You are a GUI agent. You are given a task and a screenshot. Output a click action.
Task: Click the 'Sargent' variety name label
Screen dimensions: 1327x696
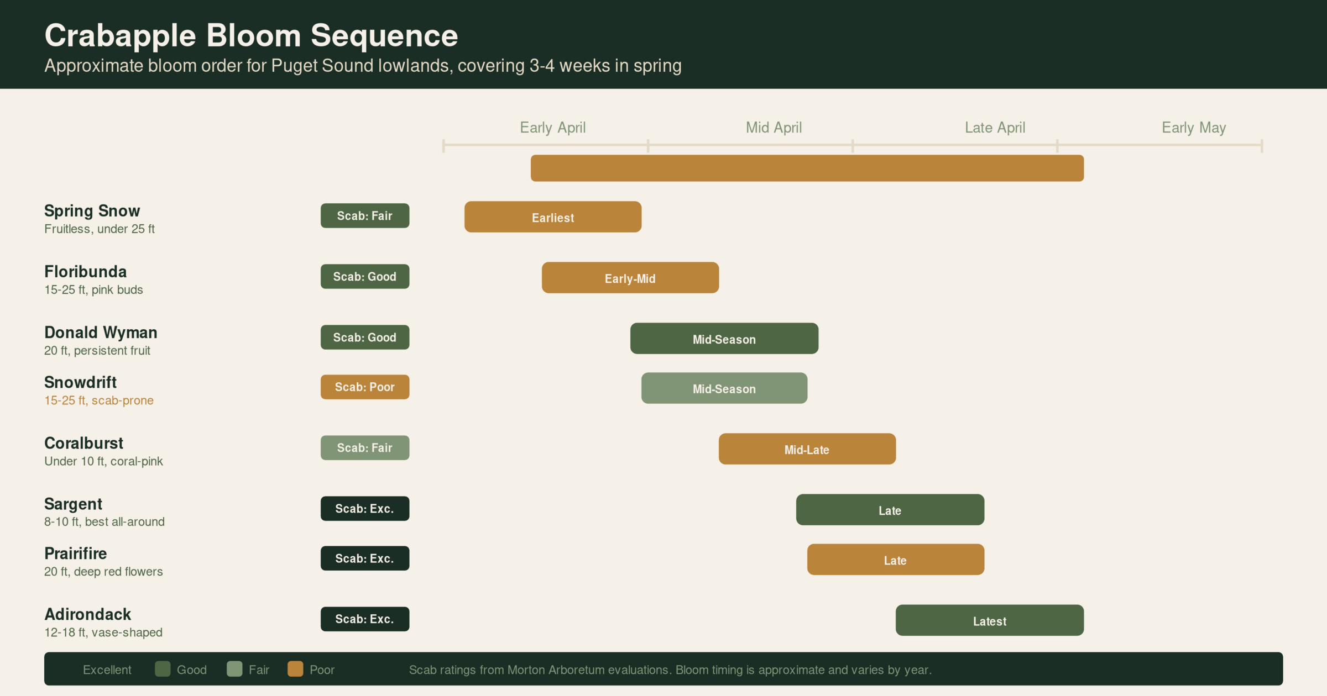tap(73, 503)
